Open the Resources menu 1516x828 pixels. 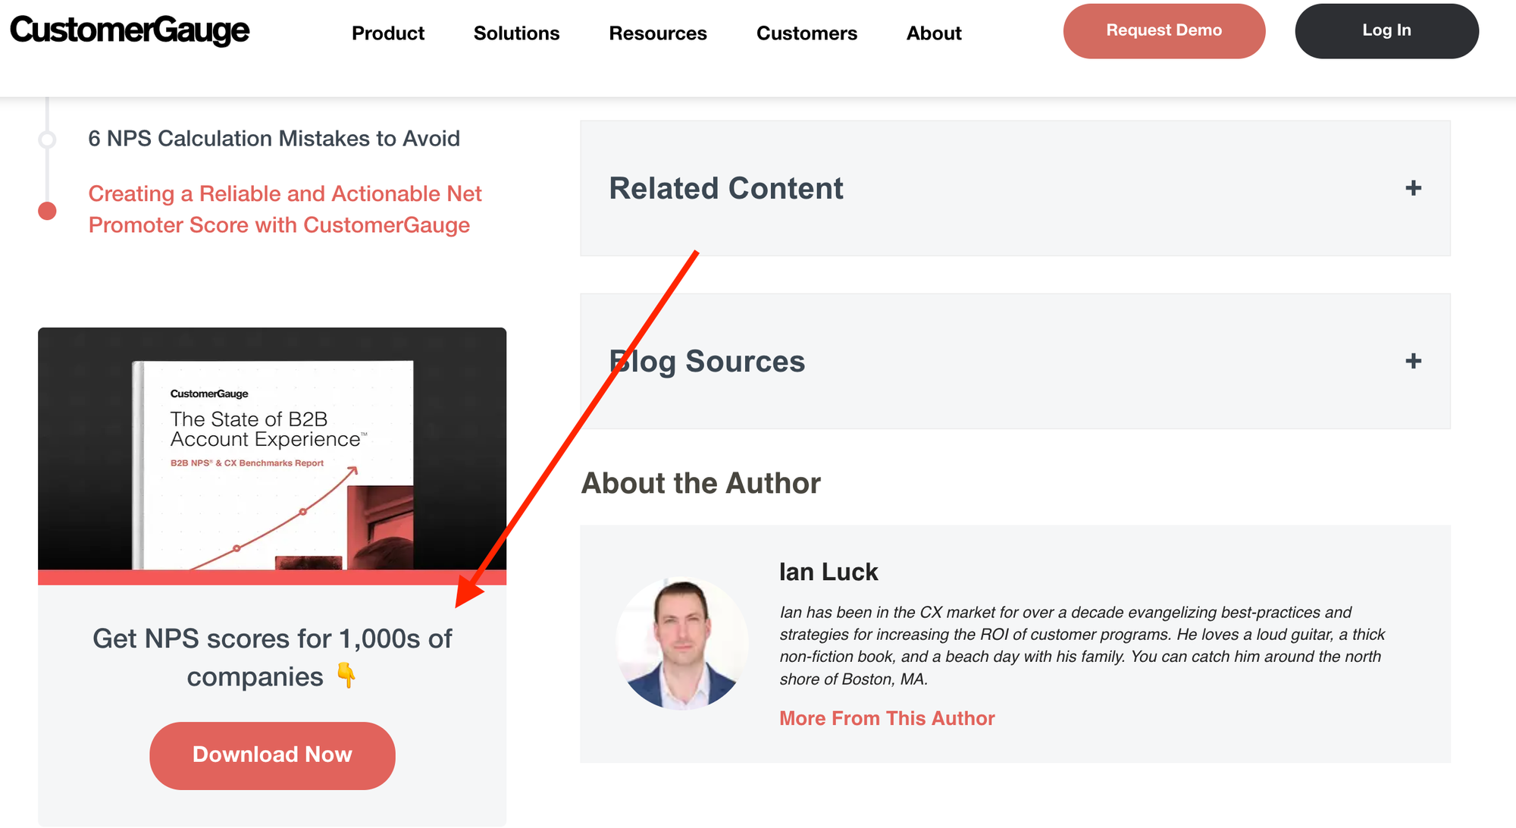click(x=658, y=33)
